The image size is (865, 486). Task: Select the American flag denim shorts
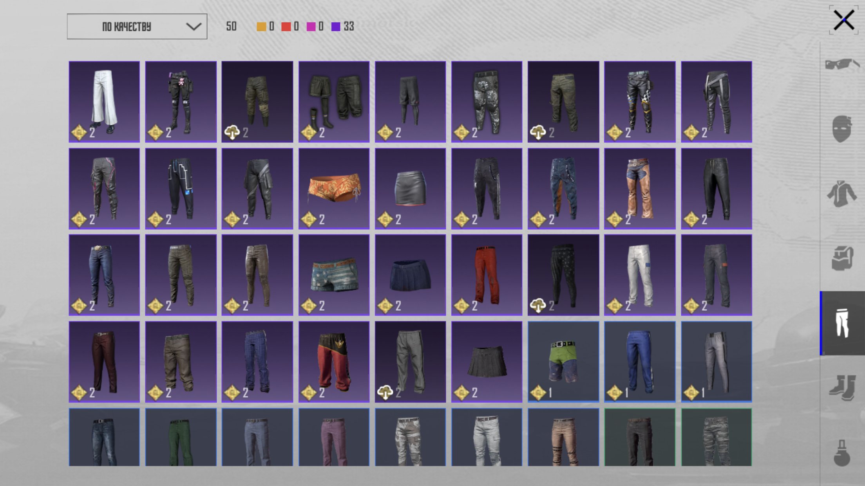[x=334, y=275]
